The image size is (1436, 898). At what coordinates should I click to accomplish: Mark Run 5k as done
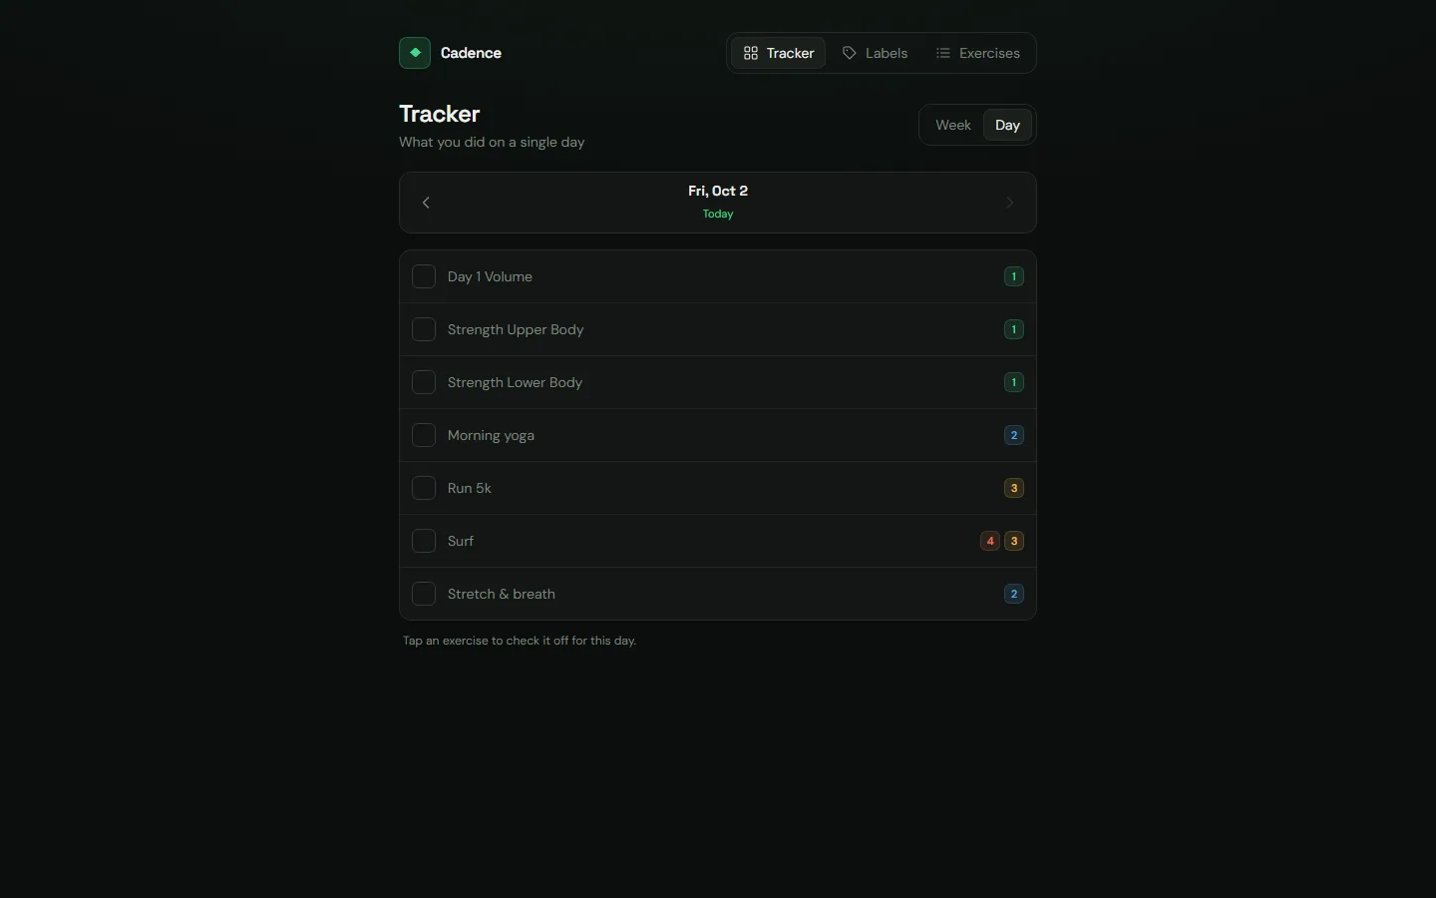coord(424,488)
